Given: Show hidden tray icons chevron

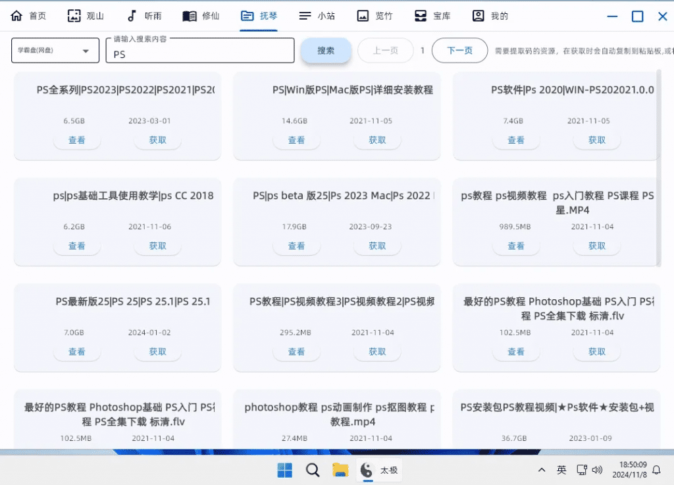Looking at the screenshot, I should 542,470.
